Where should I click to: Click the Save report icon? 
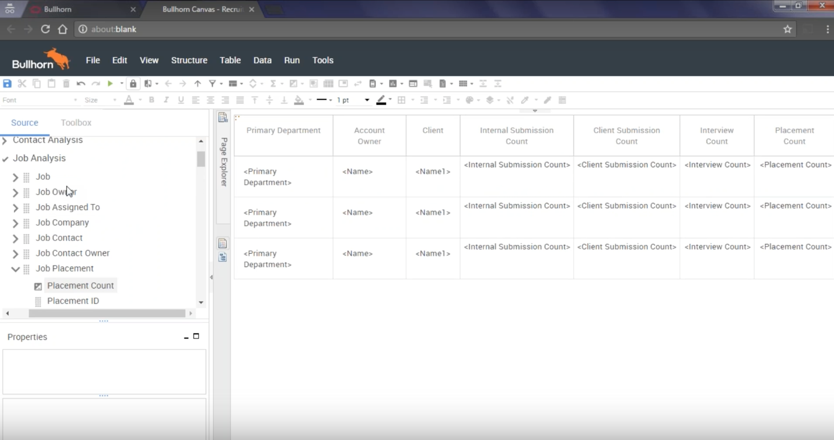[7, 84]
